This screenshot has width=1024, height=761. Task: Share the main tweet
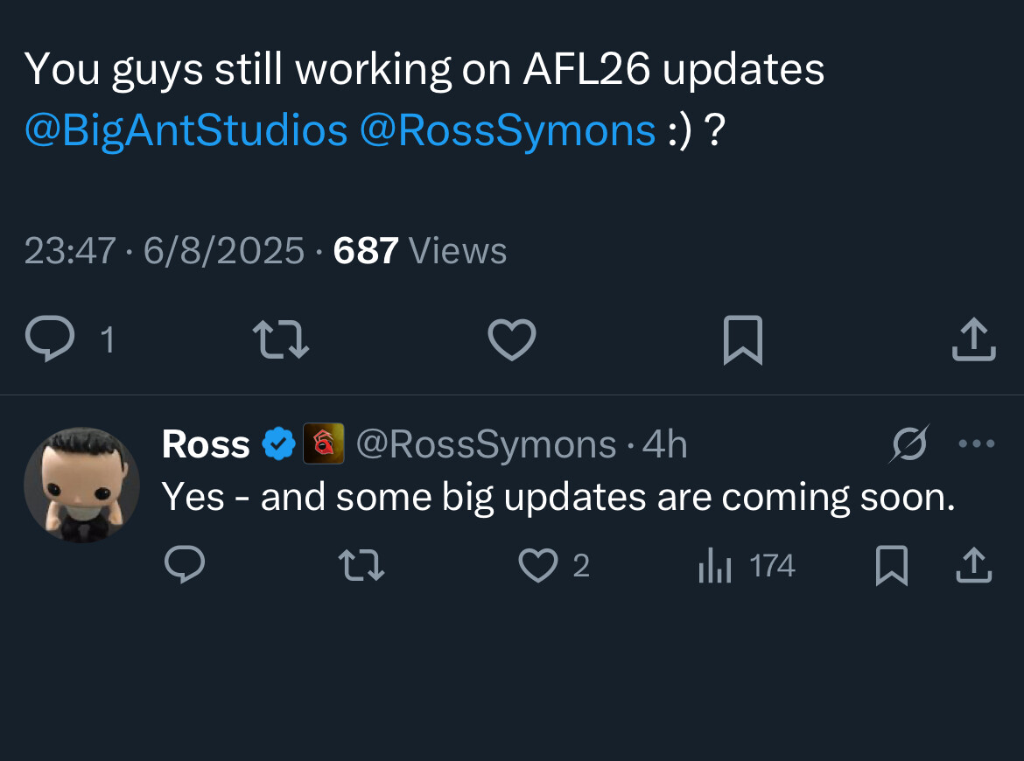tap(974, 339)
